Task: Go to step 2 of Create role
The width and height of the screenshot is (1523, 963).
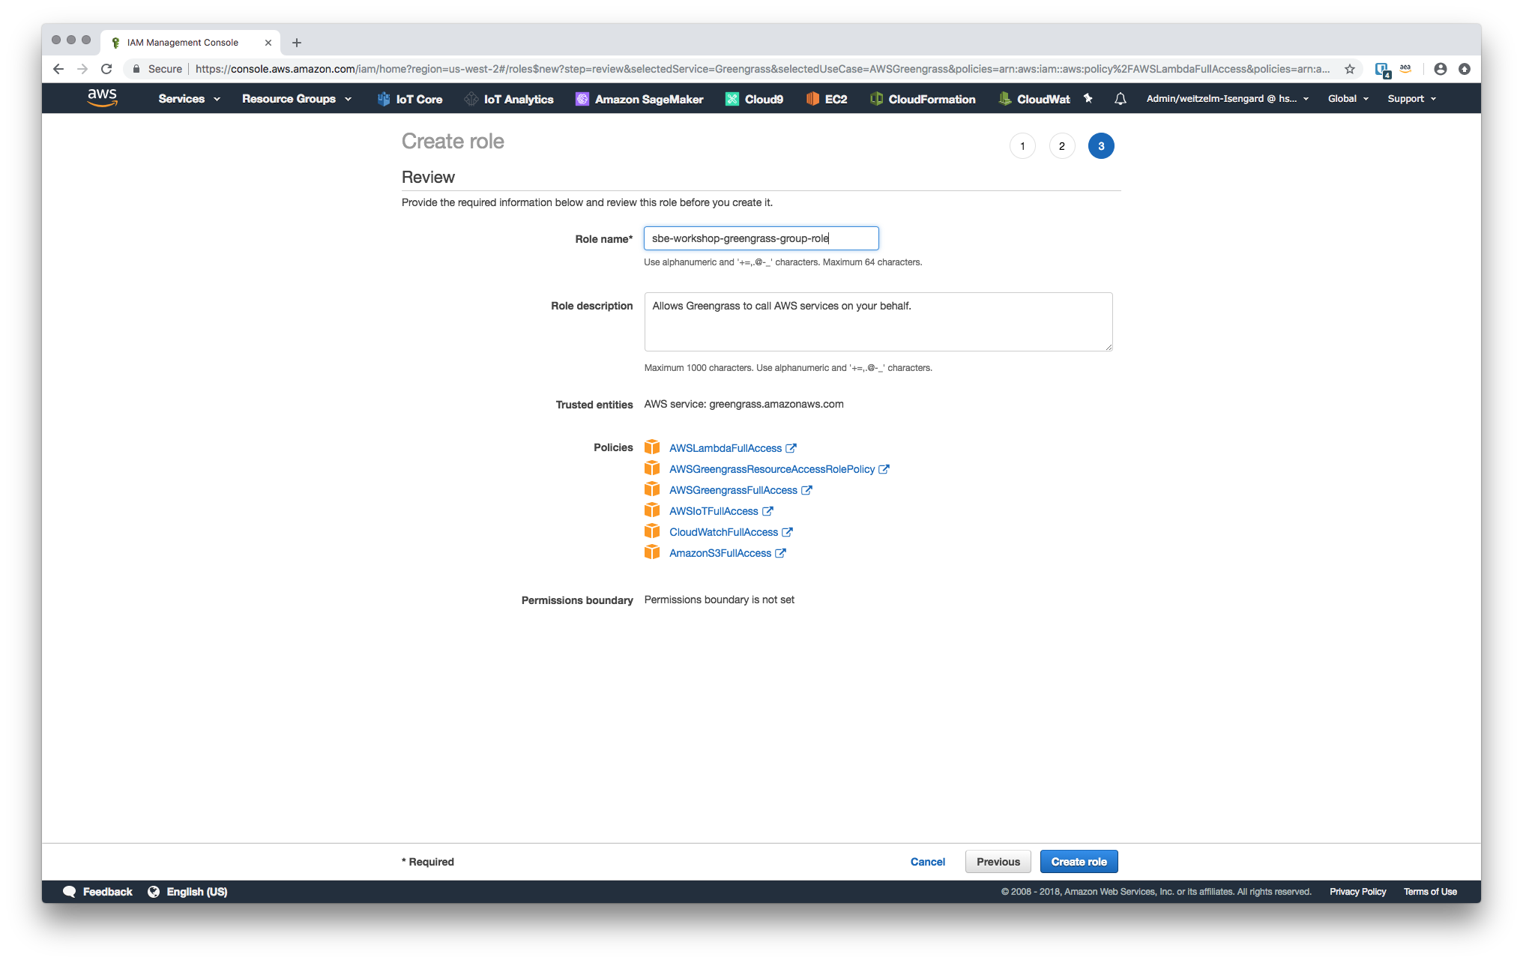Action: (1062, 146)
